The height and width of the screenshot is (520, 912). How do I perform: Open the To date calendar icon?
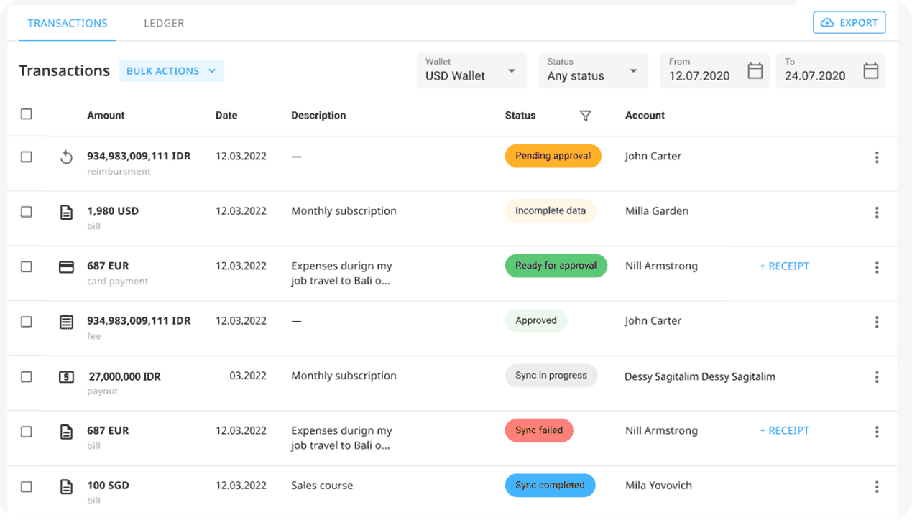pyautogui.click(x=870, y=71)
